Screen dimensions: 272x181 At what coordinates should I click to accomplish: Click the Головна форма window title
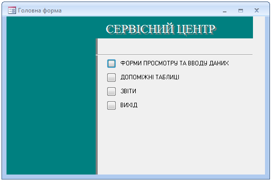pyautogui.click(x=40, y=10)
